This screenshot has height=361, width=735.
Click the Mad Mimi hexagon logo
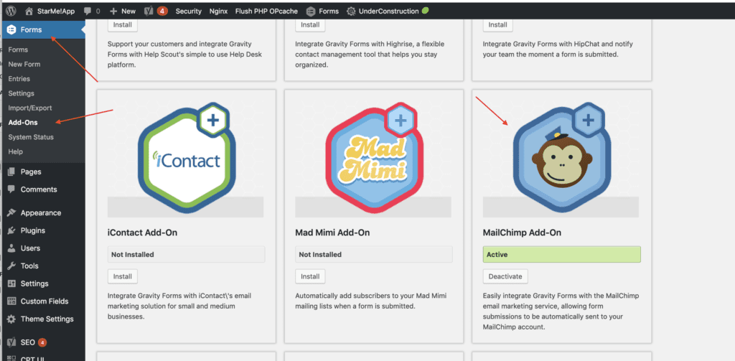(x=373, y=159)
